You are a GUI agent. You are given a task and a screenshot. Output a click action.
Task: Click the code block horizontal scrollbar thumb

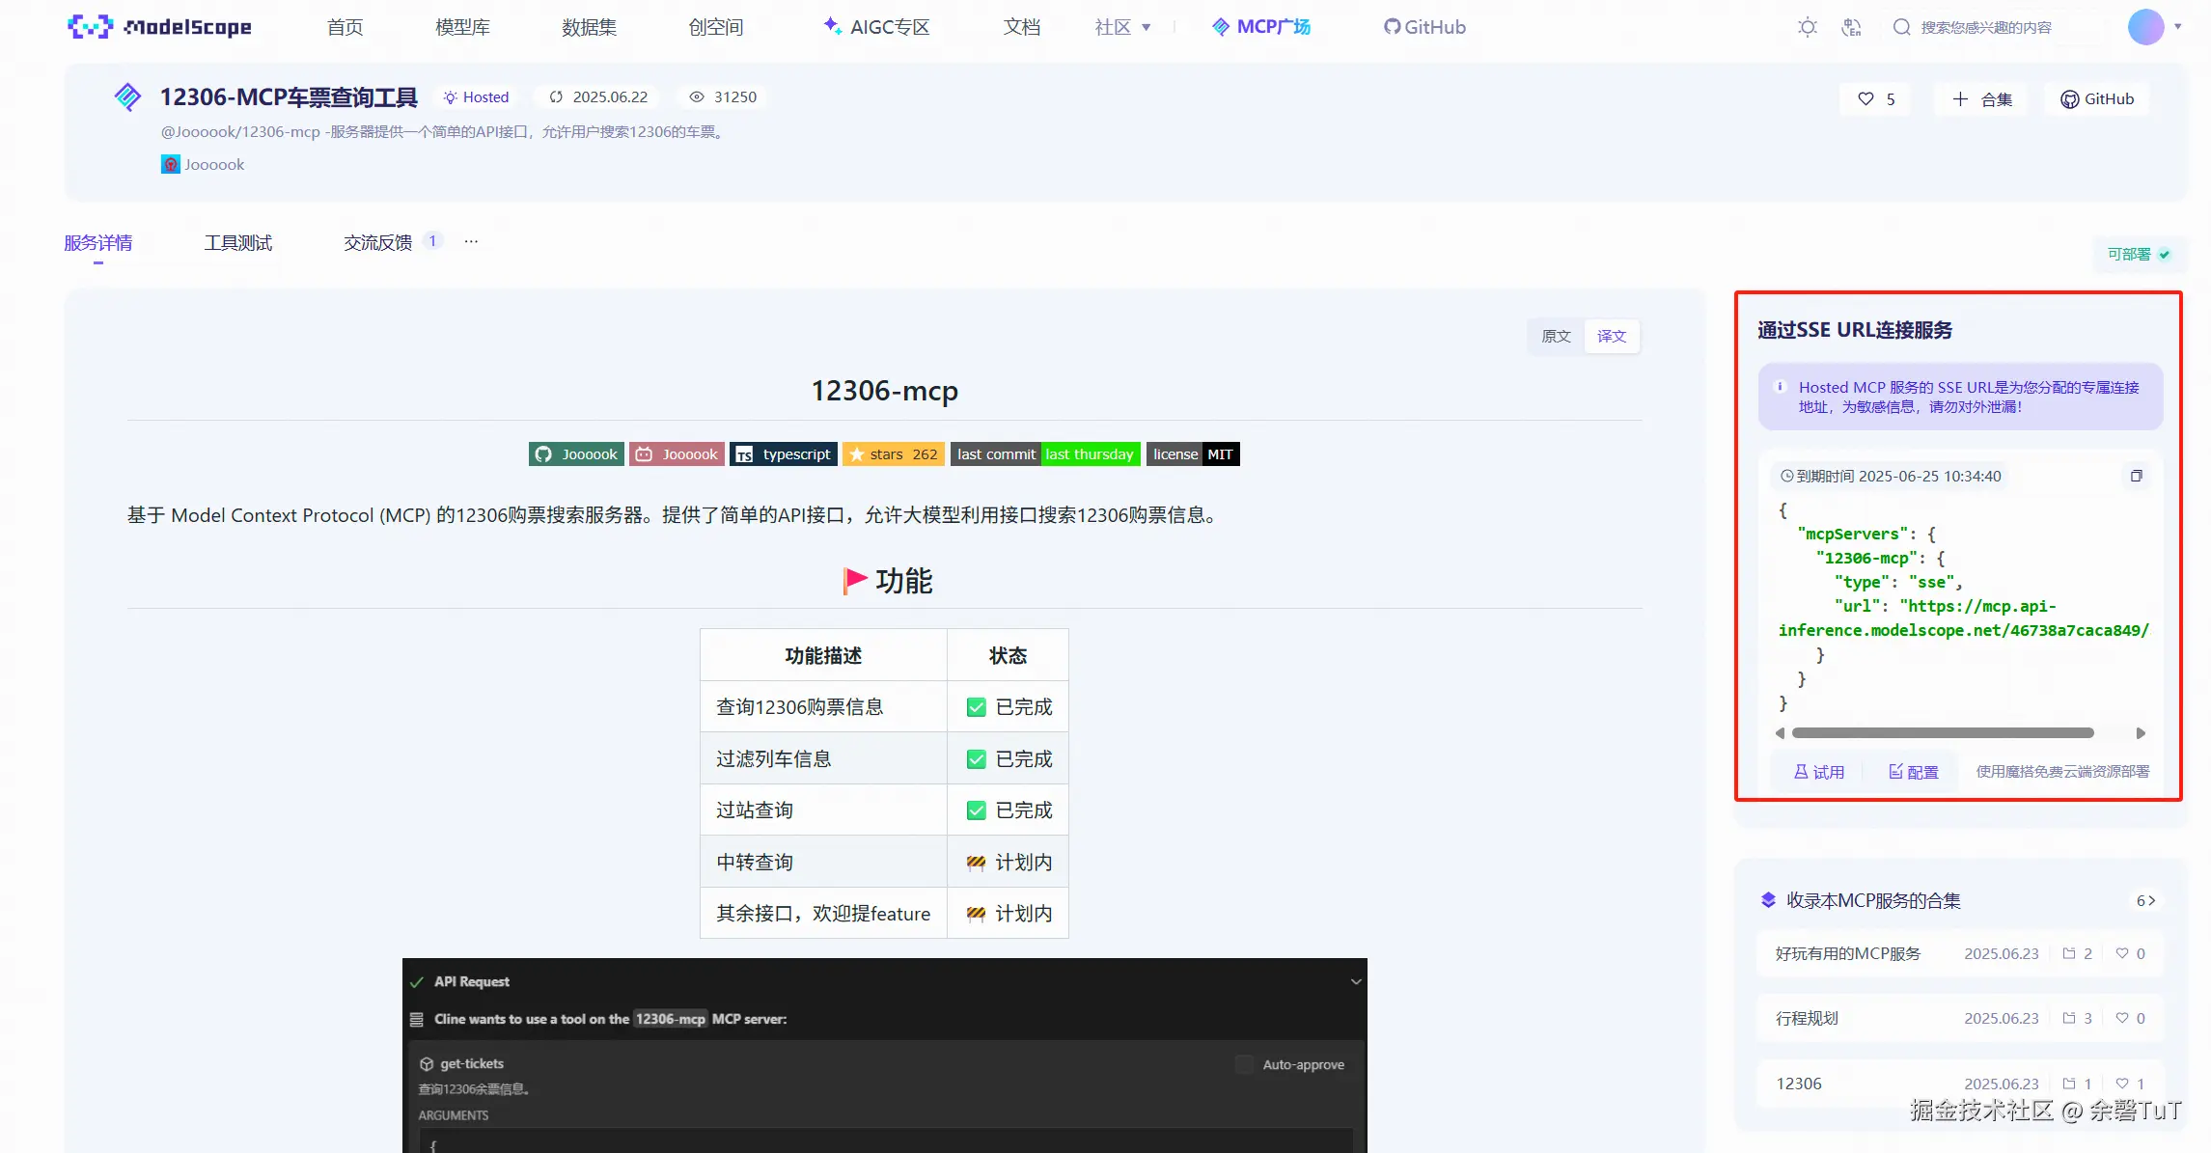coord(1943,733)
